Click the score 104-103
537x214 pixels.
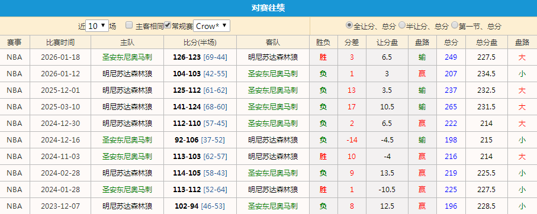(186, 73)
